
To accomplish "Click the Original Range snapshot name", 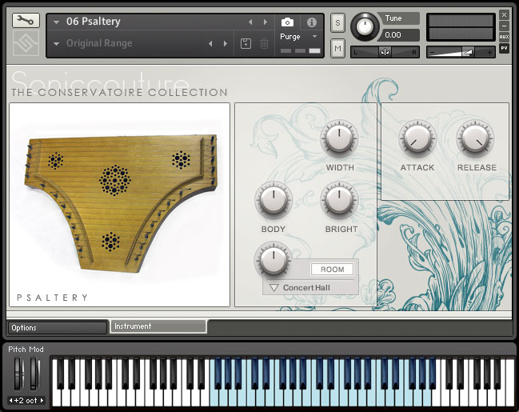I will pos(99,43).
